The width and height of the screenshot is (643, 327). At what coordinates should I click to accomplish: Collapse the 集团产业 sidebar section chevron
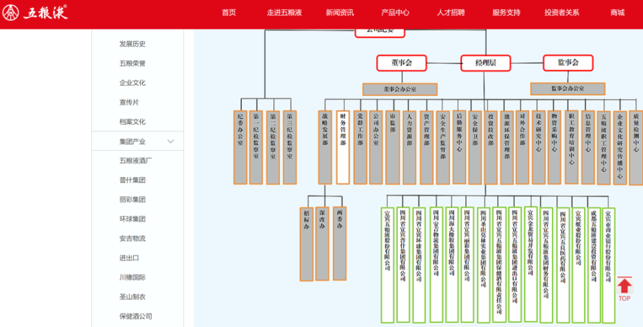[x=171, y=141]
